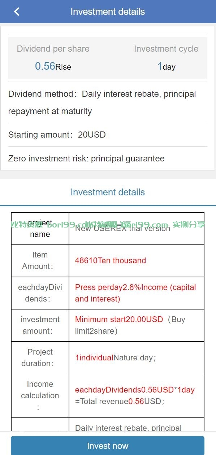
Task: Click the New USEREX trial version cell
Action: coord(137,229)
